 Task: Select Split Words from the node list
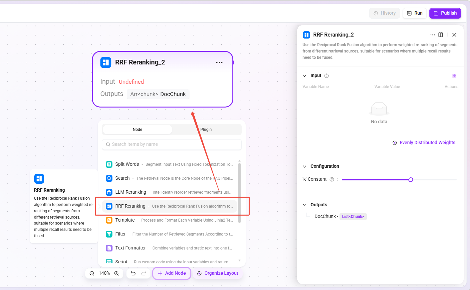coord(170,164)
